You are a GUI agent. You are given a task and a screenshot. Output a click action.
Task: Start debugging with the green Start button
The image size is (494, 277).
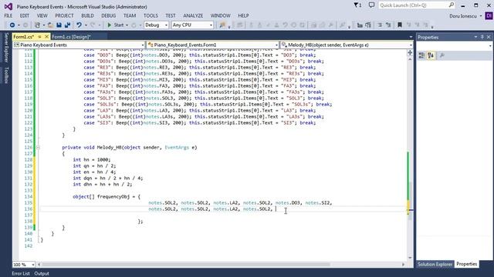(x=115, y=25)
